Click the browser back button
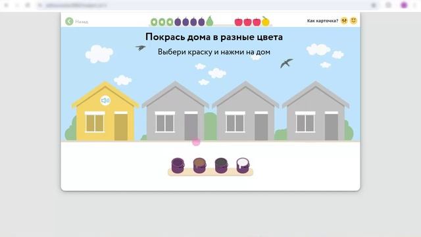421x237 pixels. [x=7, y=5]
